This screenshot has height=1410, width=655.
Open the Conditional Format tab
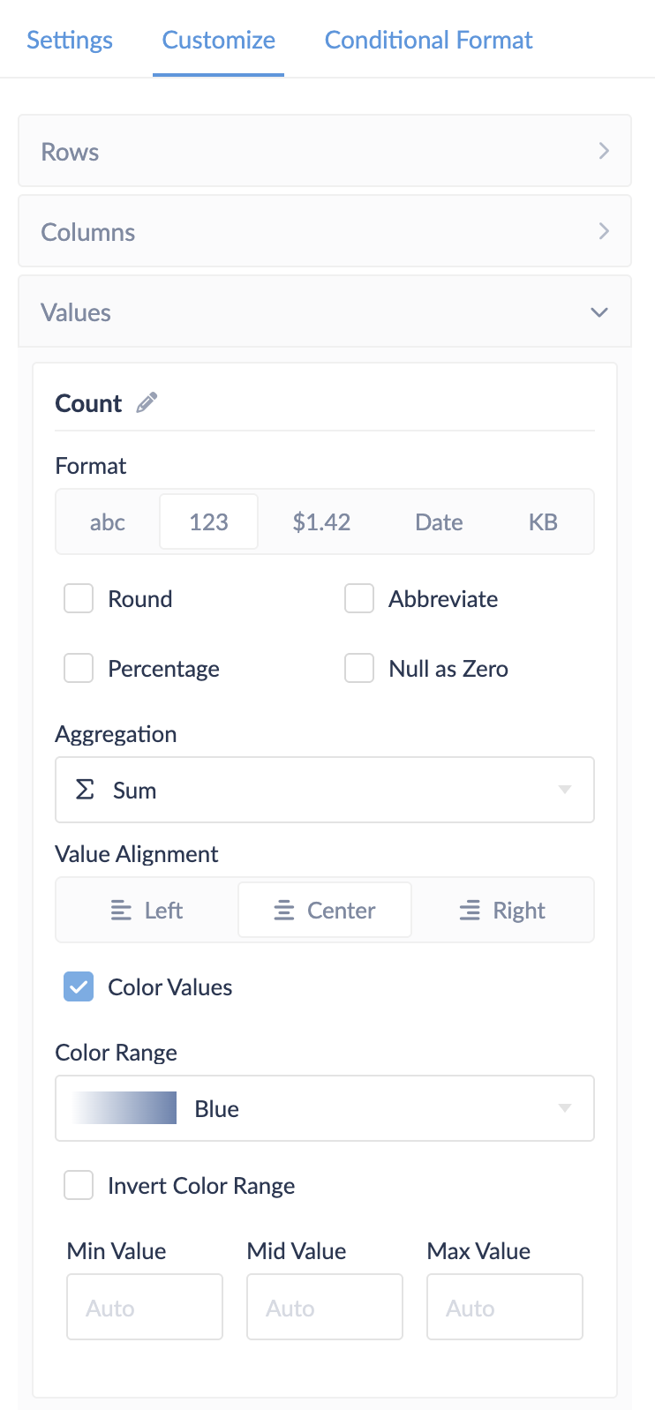pos(428,40)
